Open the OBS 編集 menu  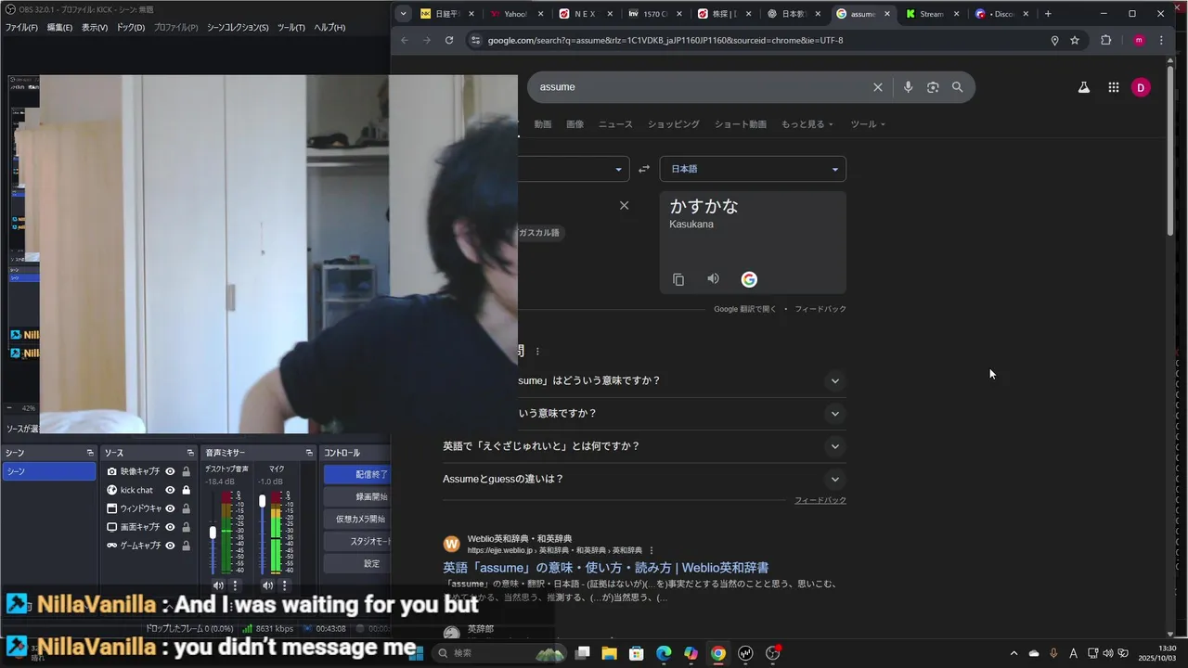tap(59, 28)
